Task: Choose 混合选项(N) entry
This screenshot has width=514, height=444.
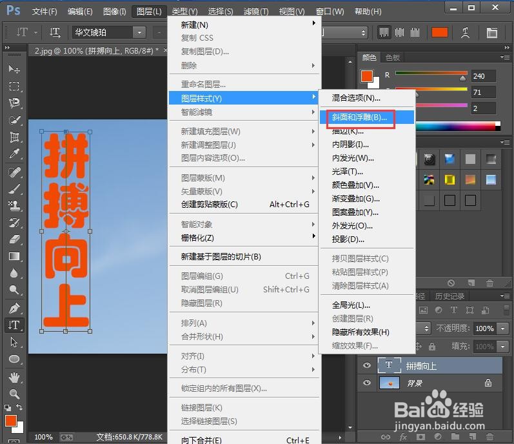Action: tap(366, 97)
